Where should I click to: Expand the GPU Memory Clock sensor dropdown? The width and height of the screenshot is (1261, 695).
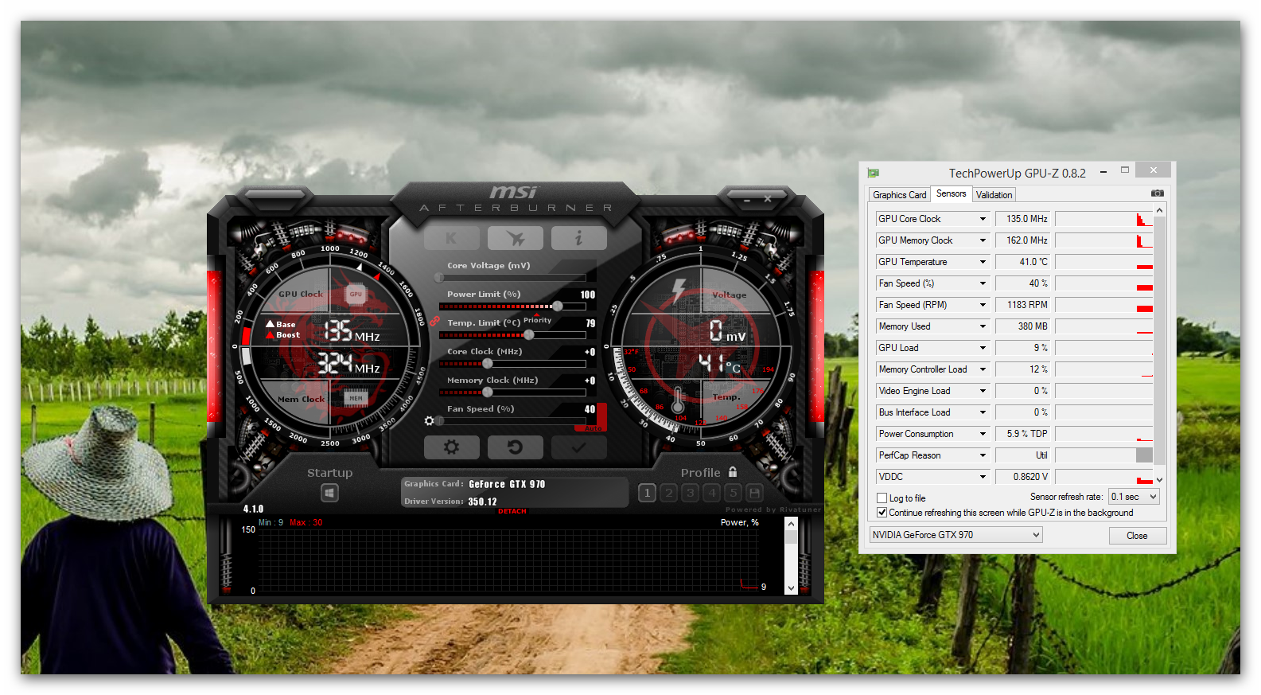click(x=983, y=240)
